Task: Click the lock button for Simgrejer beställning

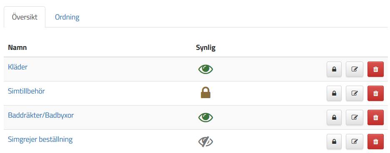Action: tap(334, 142)
